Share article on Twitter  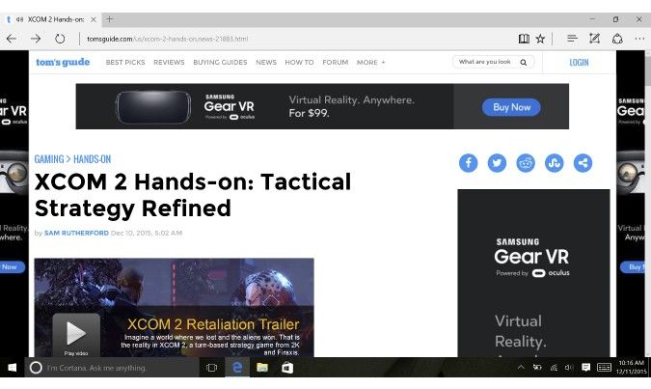click(497, 162)
